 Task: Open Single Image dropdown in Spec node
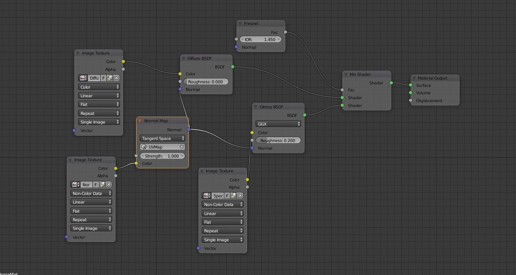click(223, 240)
